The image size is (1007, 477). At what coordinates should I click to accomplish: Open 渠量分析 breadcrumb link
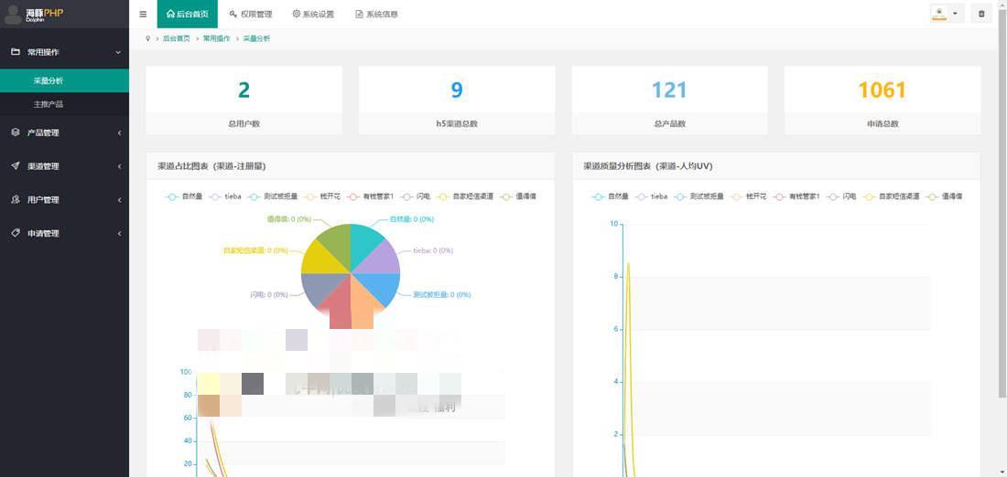click(257, 38)
